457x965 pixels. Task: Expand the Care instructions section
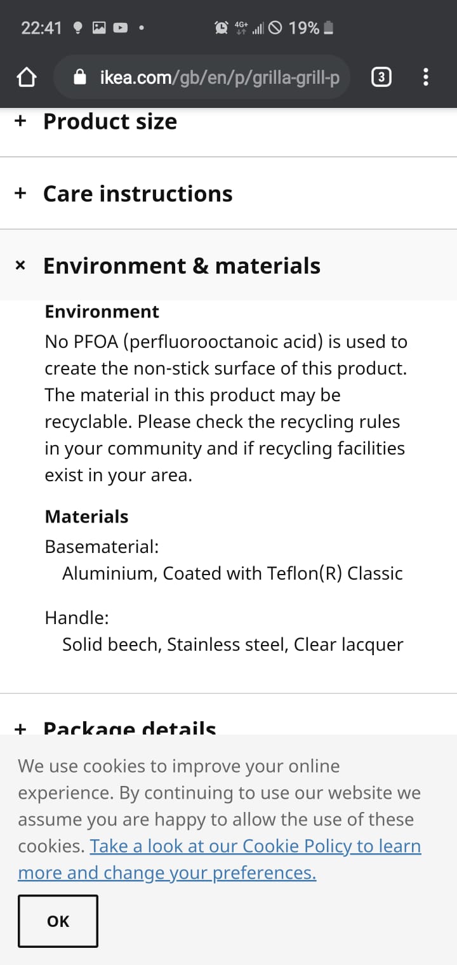tap(138, 194)
